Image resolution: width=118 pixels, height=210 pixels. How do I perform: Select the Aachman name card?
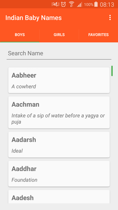tap(59, 112)
